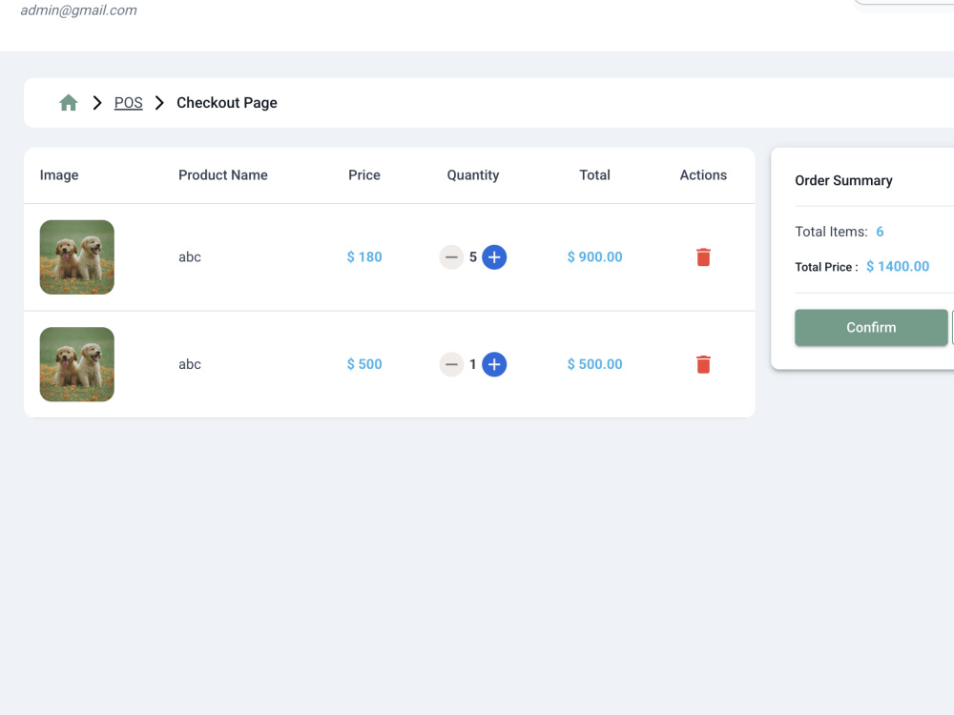Click the Product Name column header
This screenshot has width=954, height=715.
coord(223,175)
